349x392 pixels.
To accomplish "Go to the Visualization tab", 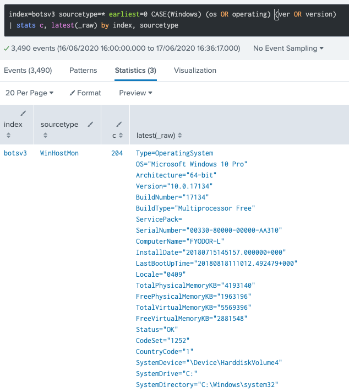I will click(x=195, y=71).
